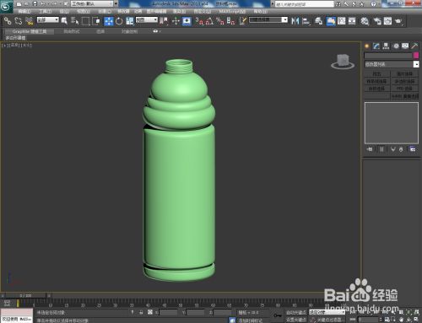Open the Schematic View
422x323 pixels.
[352, 21]
